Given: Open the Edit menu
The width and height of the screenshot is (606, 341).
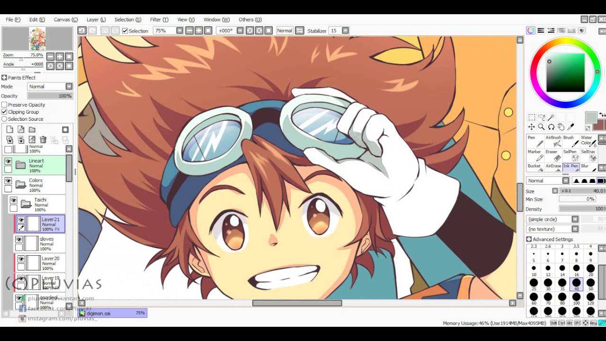Looking at the screenshot, I should [37, 19].
